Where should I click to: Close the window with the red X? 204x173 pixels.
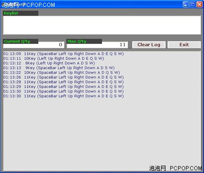pyautogui.click(x=199, y=5)
